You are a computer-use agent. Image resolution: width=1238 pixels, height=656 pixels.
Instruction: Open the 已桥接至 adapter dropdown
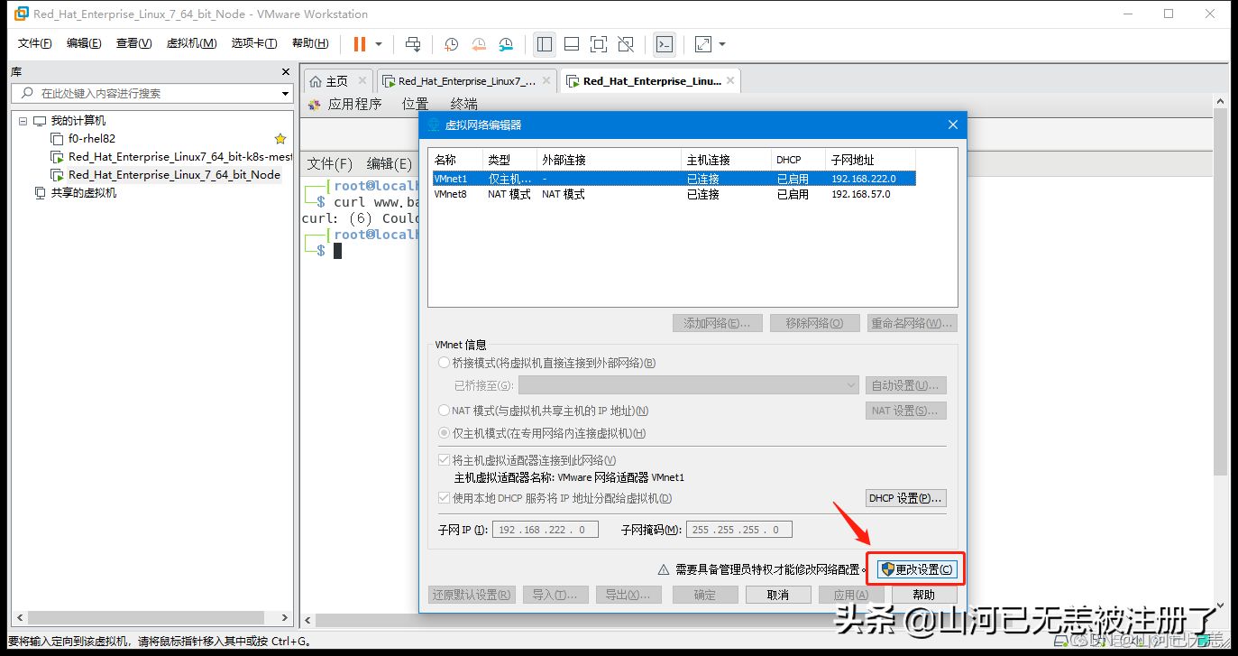(x=689, y=385)
